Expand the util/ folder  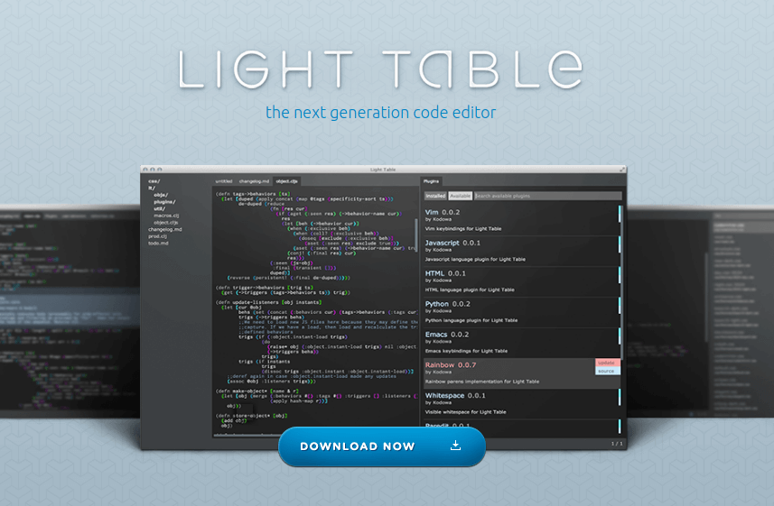pos(160,208)
